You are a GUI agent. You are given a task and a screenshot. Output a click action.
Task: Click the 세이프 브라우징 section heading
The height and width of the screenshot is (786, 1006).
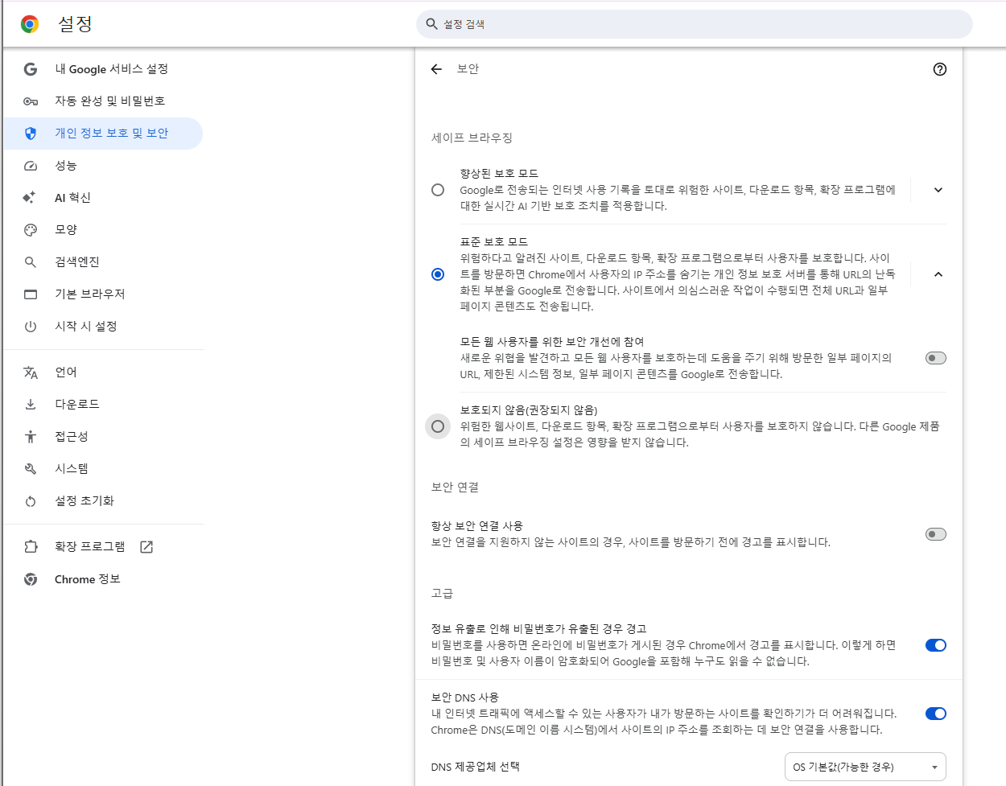472,138
